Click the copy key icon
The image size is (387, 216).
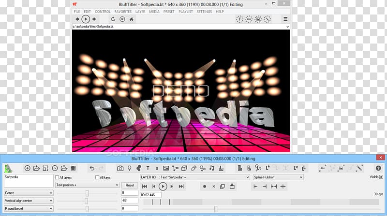point(223,187)
